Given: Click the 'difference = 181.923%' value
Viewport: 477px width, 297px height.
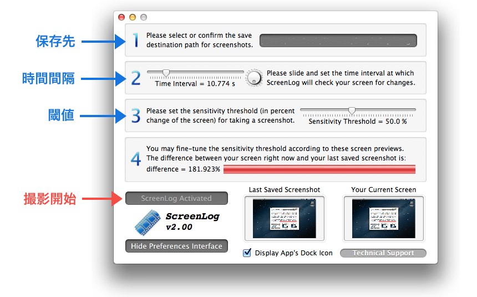Looking at the screenshot, I should click(183, 169).
